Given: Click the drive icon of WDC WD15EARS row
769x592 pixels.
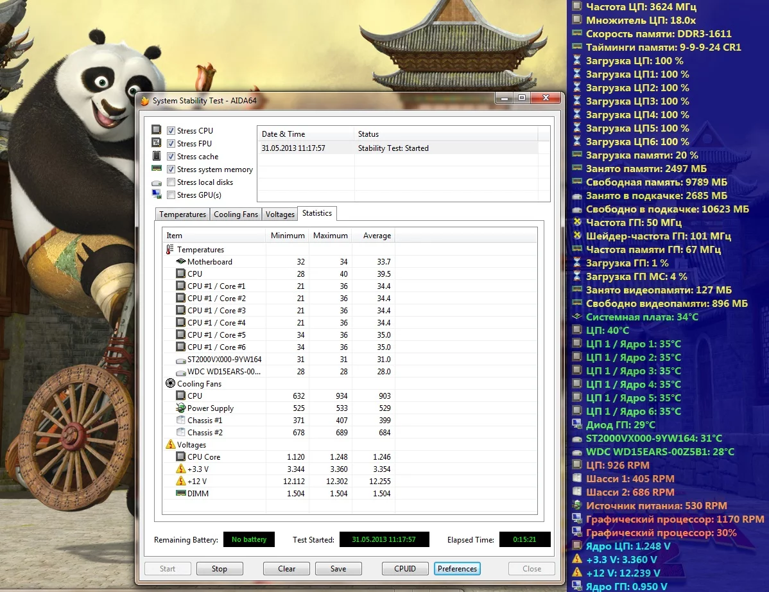Looking at the screenshot, I should [180, 372].
